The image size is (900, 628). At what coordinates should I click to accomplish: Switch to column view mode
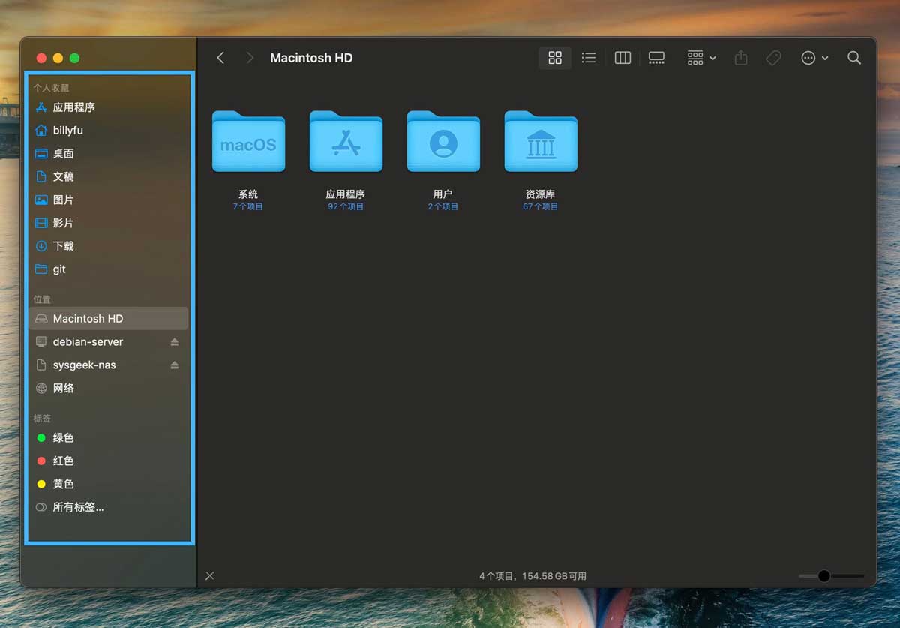[622, 58]
